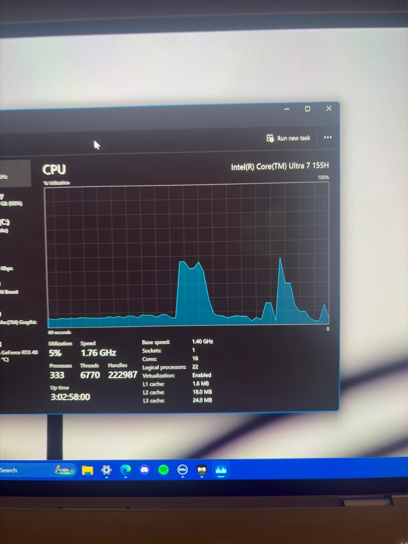Click the L1 cache 1.6 MB value
The width and height of the screenshot is (408, 544).
pyautogui.click(x=201, y=383)
